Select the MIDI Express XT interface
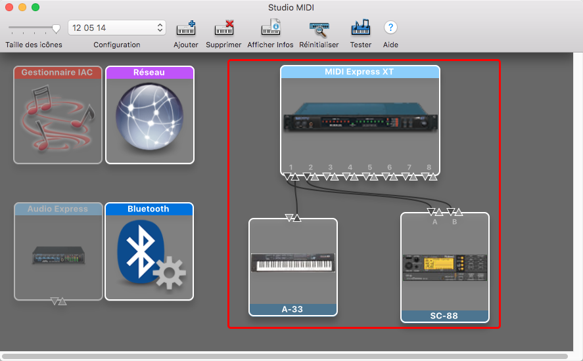 360,120
